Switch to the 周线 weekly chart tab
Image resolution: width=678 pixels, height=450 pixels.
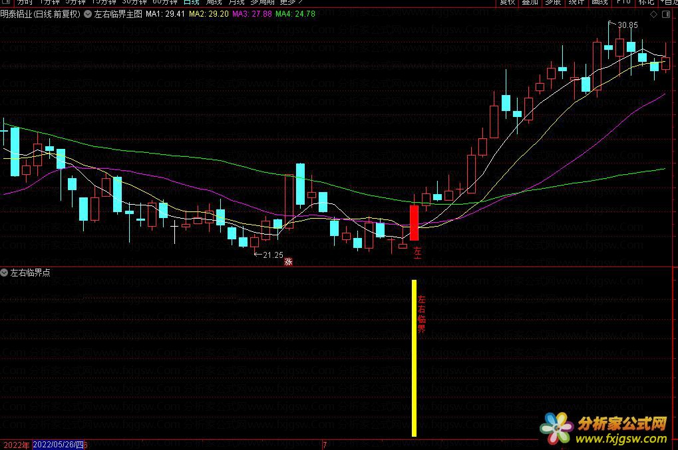pos(214,2)
